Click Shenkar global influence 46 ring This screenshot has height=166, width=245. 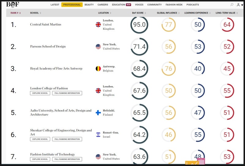tap(169, 135)
